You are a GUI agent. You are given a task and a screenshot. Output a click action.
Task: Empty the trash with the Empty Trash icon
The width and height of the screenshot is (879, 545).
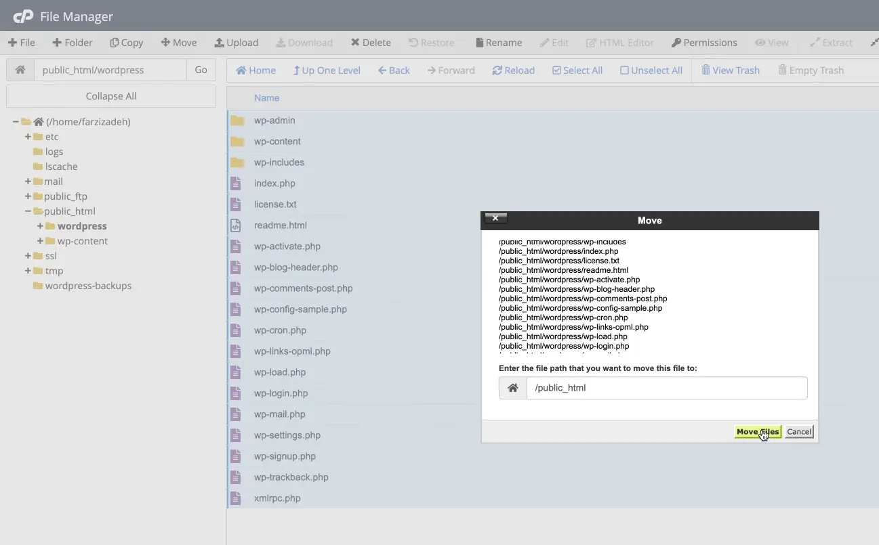811,70
